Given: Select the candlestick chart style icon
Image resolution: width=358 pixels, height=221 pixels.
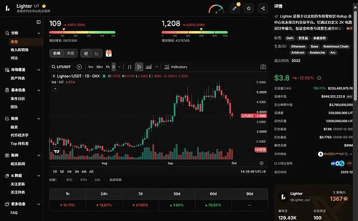Looking at the screenshot, I should tap(139, 67).
